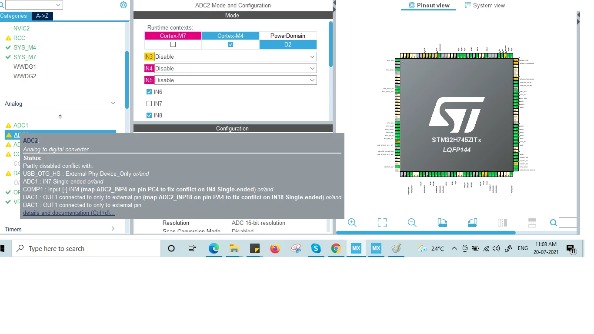Open details and documentation link
The height and width of the screenshot is (334, 594).
tap(69, 213)
